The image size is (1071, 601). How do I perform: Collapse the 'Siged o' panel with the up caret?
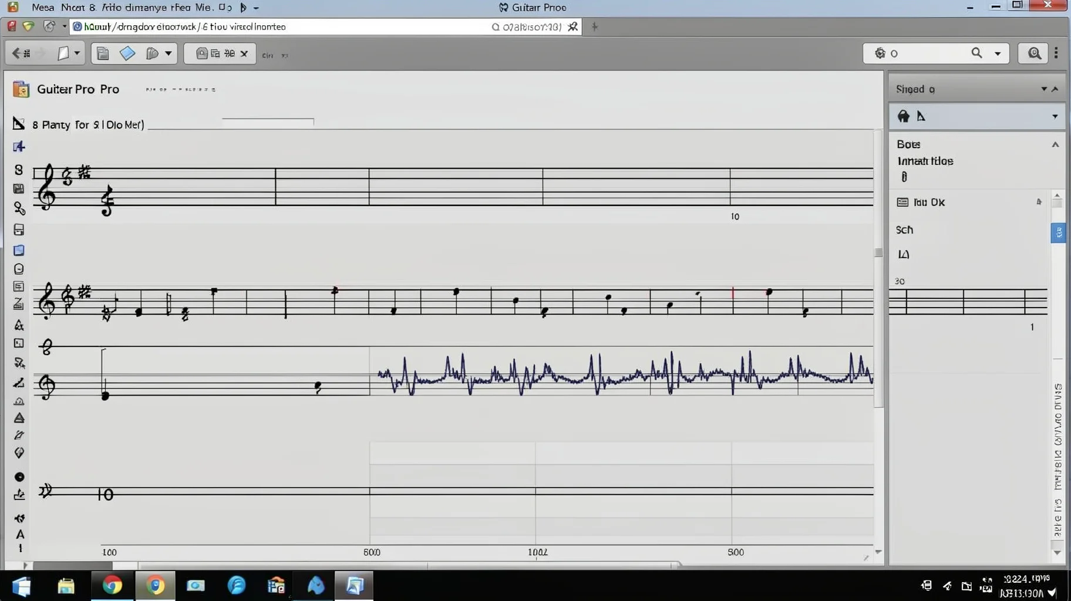[x=1055, y=89]
